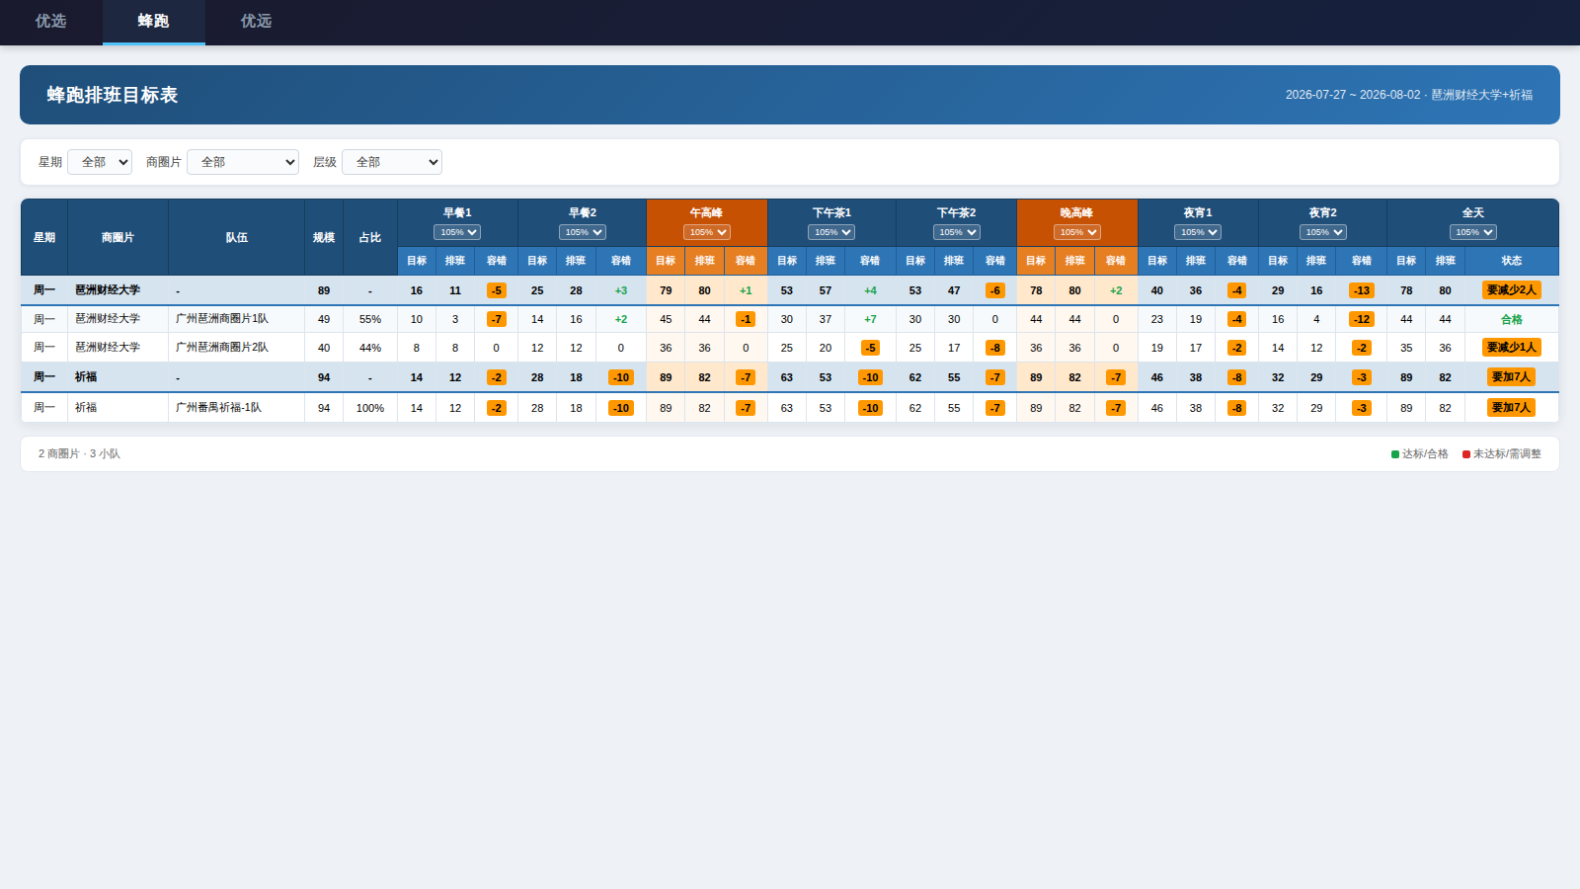Open the 星期 filter dropdown
Screen dimensions: 1580x889
click(100, 162)
